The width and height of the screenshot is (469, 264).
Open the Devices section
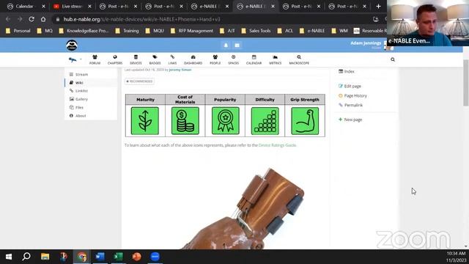[x=136, y=60]
